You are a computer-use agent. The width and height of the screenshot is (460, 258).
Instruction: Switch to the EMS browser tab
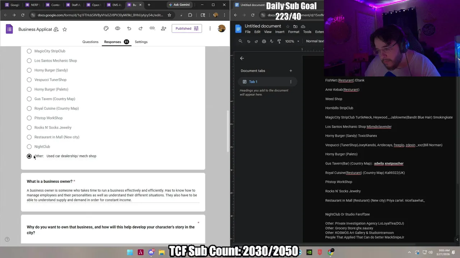[115, 5]
